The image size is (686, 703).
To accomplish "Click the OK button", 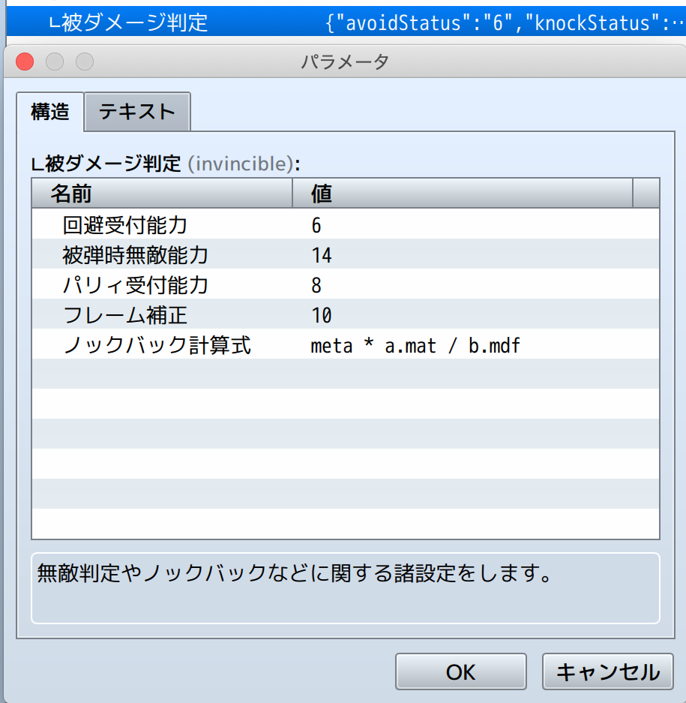I will (460, 671).
